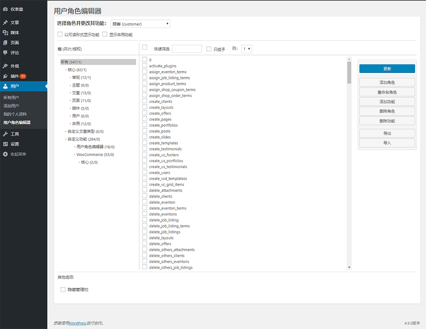The image size is (426, 329).
Task: Check the activate_plugins capability checkbox
Action: tap(145, 66)
